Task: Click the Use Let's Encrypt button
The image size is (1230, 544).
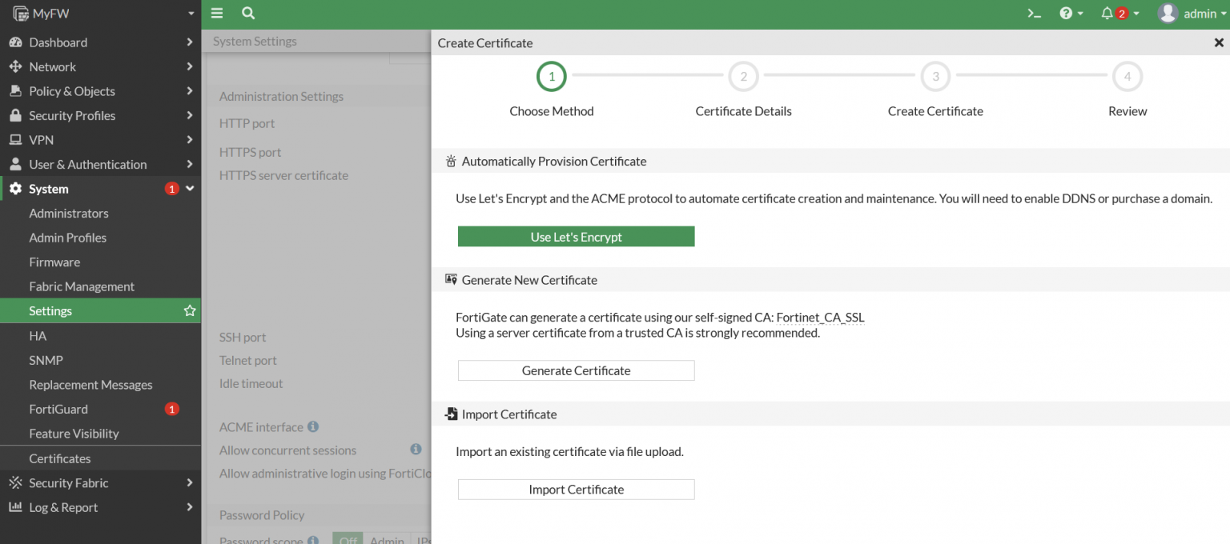Action: [576, 236]
